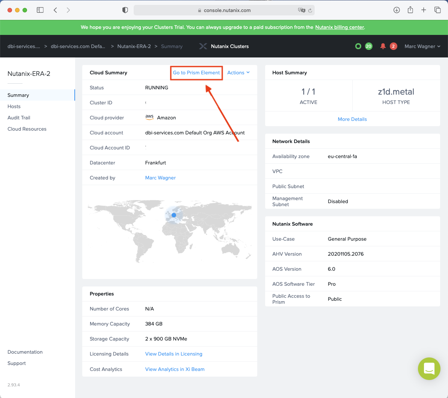Open the green 20 tasks badge
The width and height of the screenshot is (448, 398).
368,46
